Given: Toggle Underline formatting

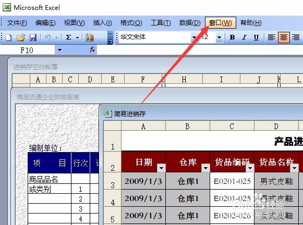Looking at the screenshot, I should coord(256,37).
